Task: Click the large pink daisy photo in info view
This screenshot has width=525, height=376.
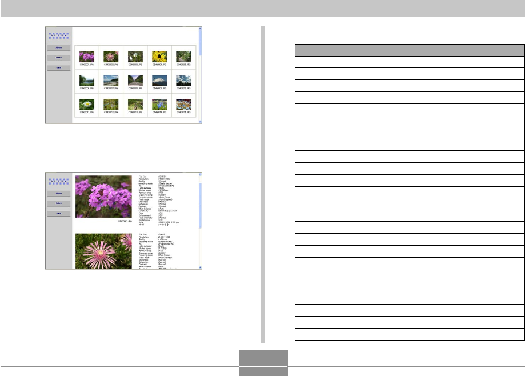Action: point(103,251)
